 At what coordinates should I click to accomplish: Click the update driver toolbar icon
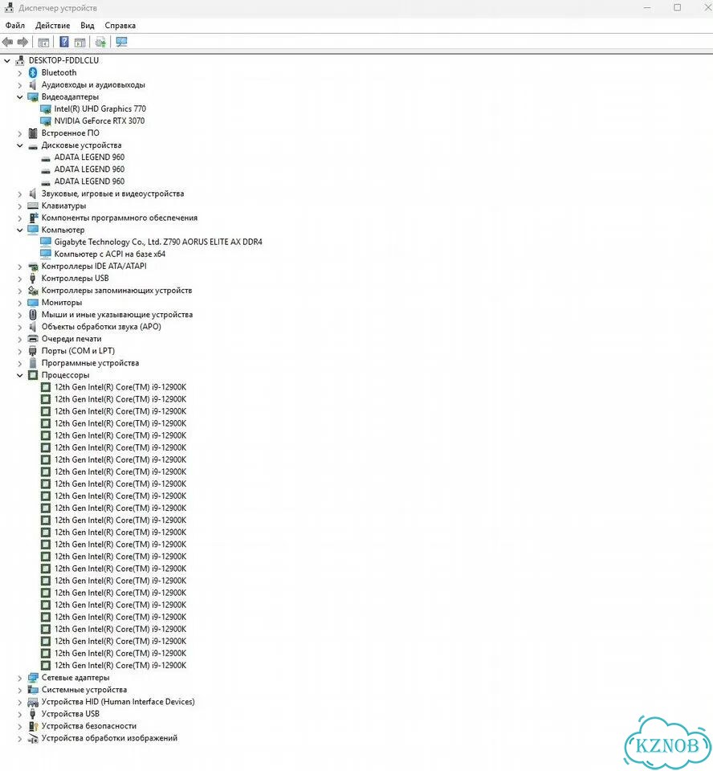[101, 43]
